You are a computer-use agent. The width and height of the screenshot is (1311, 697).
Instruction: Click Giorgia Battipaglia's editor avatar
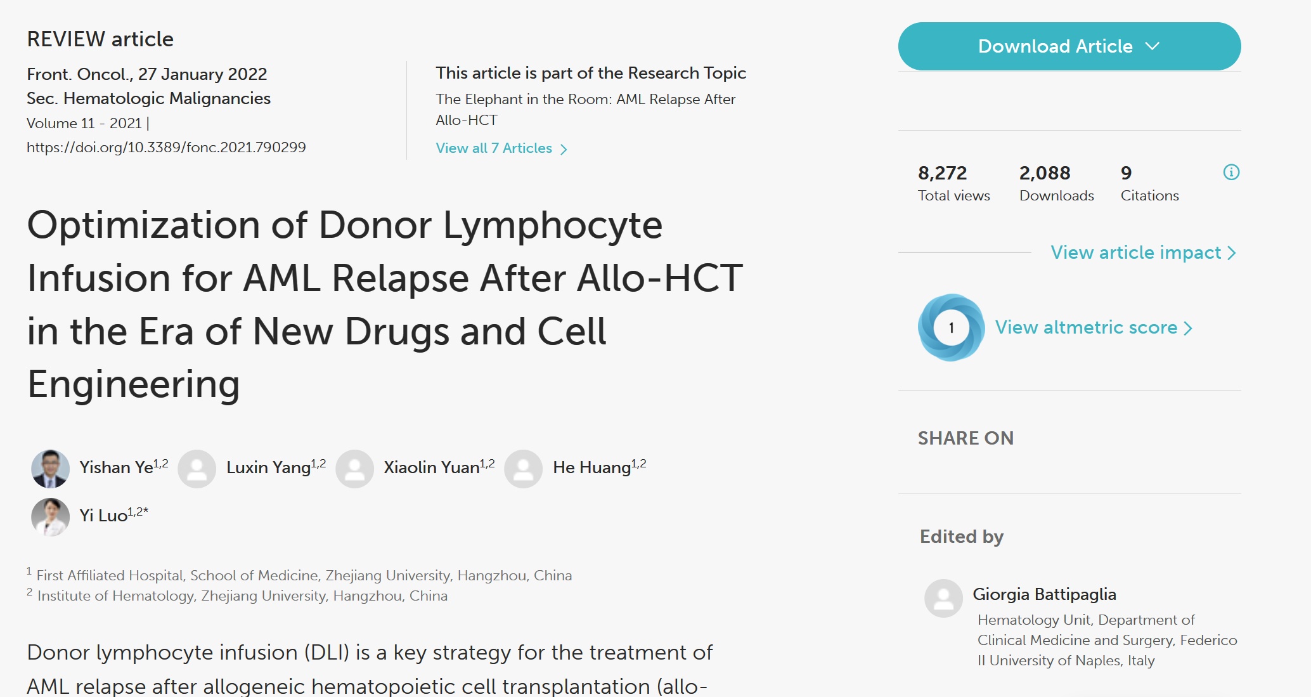[x=943, y=598]
